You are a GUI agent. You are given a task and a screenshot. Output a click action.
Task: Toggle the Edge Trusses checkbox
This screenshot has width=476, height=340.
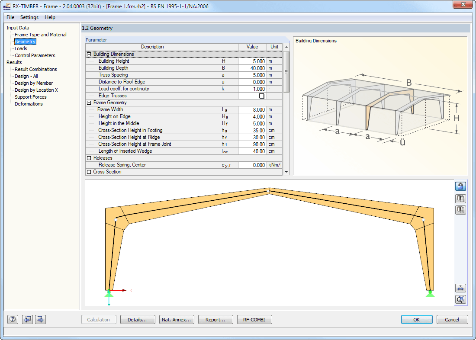261,96
